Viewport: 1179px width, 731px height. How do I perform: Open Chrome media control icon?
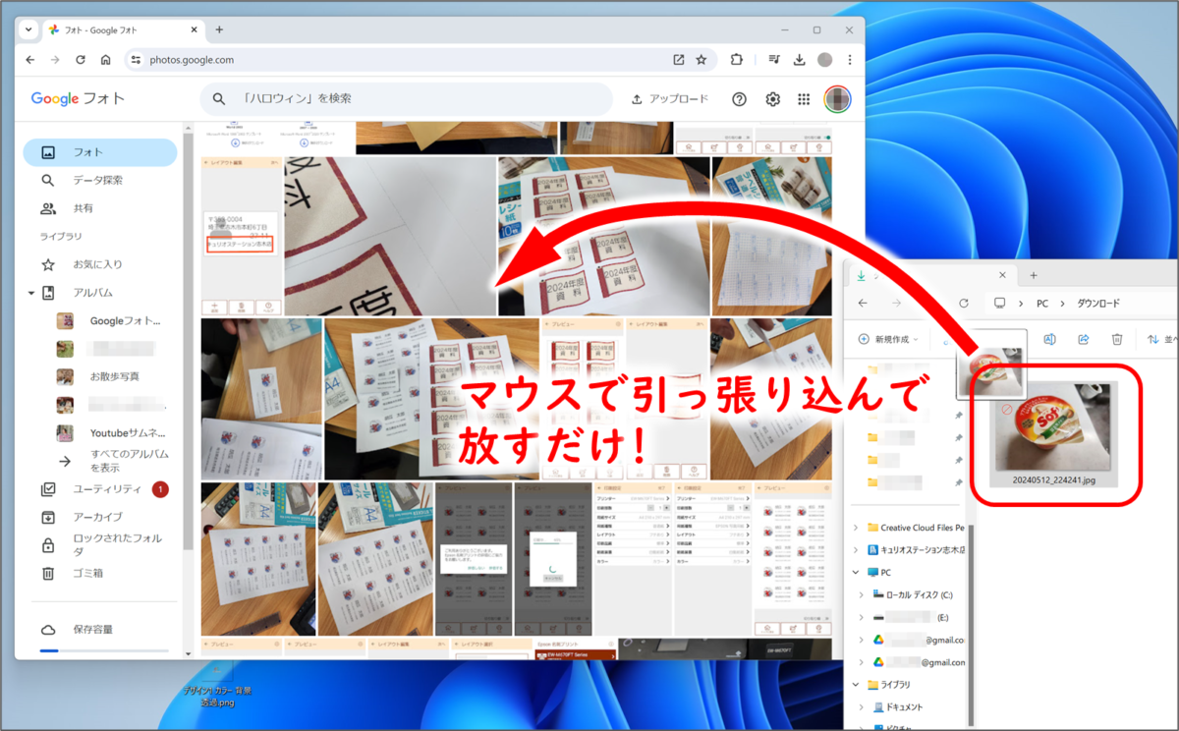(x=775, y=60)
